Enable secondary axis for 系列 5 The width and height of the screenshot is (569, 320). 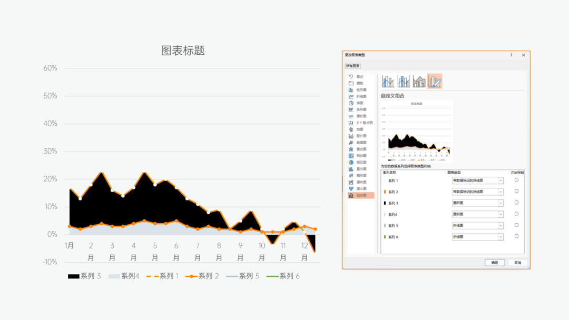click(x=516, y=225)
